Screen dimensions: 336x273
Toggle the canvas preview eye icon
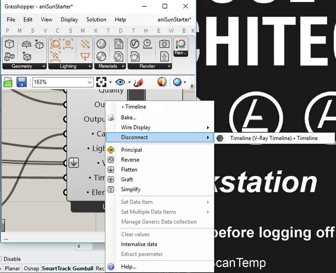pyautogui.click(x=120, y=82)
